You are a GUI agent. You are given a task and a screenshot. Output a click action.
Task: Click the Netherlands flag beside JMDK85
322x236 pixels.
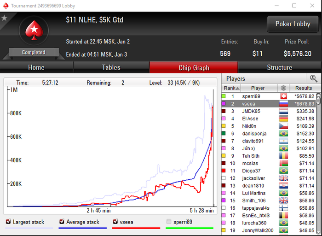click(283, 111)
